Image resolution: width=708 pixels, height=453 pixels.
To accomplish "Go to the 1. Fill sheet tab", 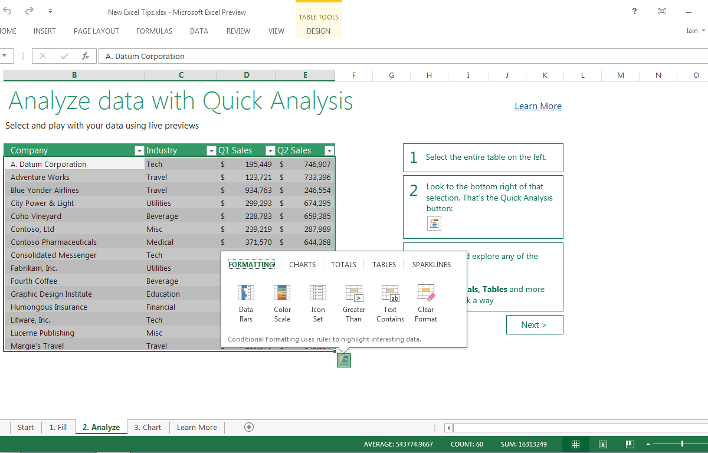I will pos(58,428).
